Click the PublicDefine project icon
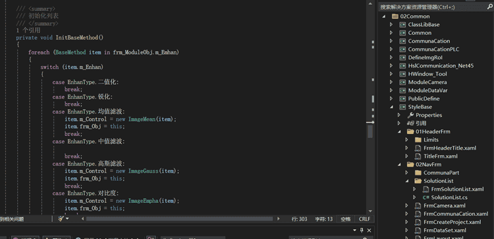The height and width of the screenshot is (239, 494). (x=402, y=98)
